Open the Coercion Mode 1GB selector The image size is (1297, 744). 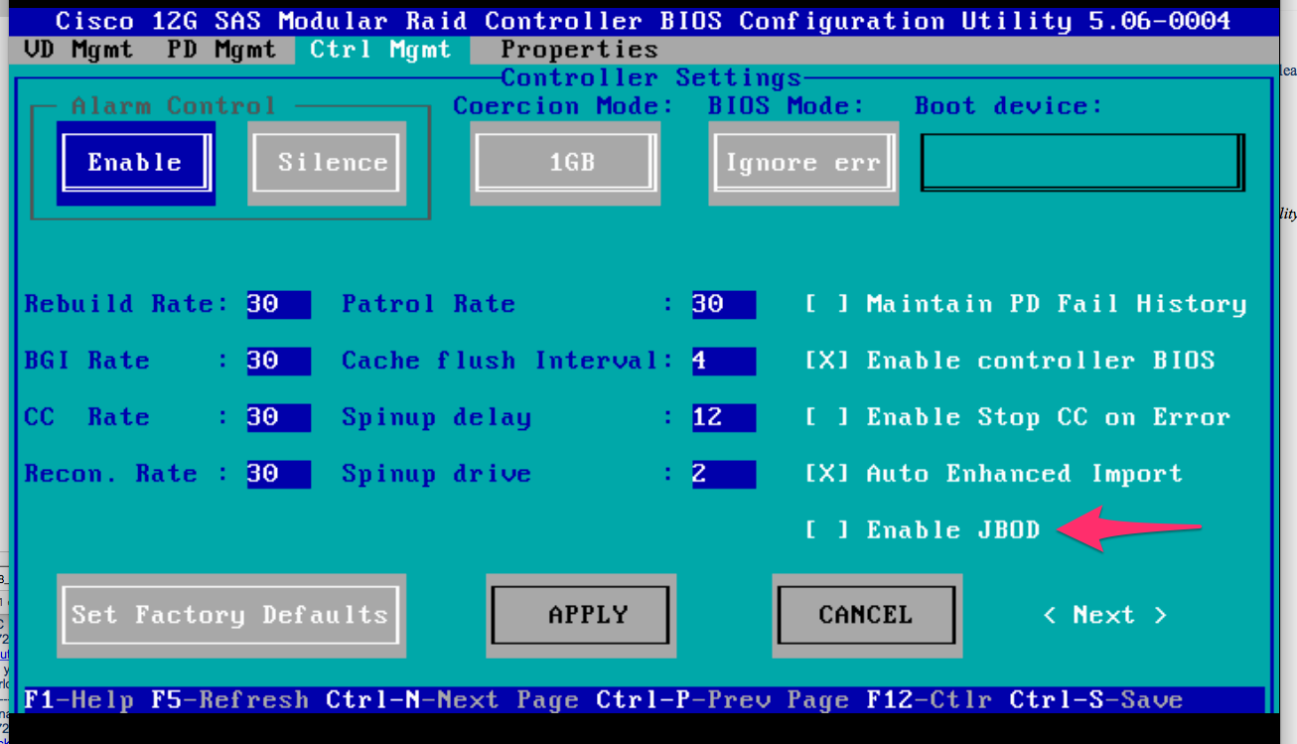[x=565, y=163]
